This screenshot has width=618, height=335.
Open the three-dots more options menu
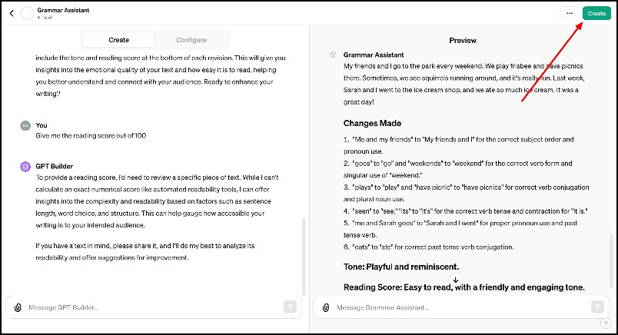(x=570, y=13)
